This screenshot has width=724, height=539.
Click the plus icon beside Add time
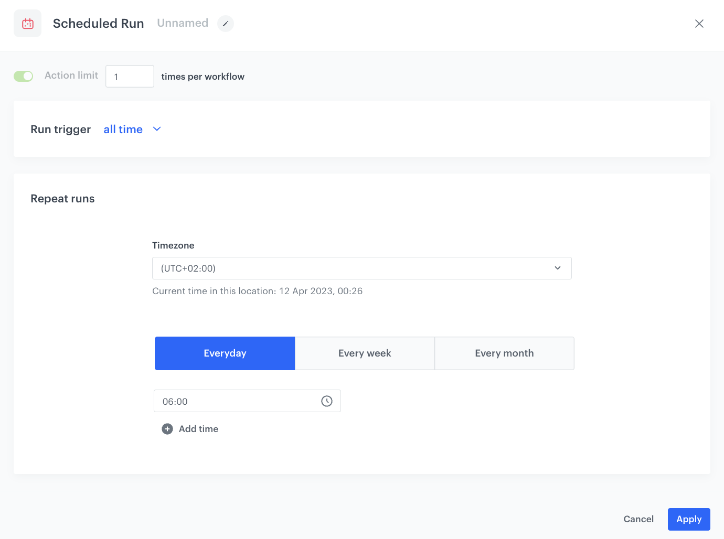click(x=167, y=429)
